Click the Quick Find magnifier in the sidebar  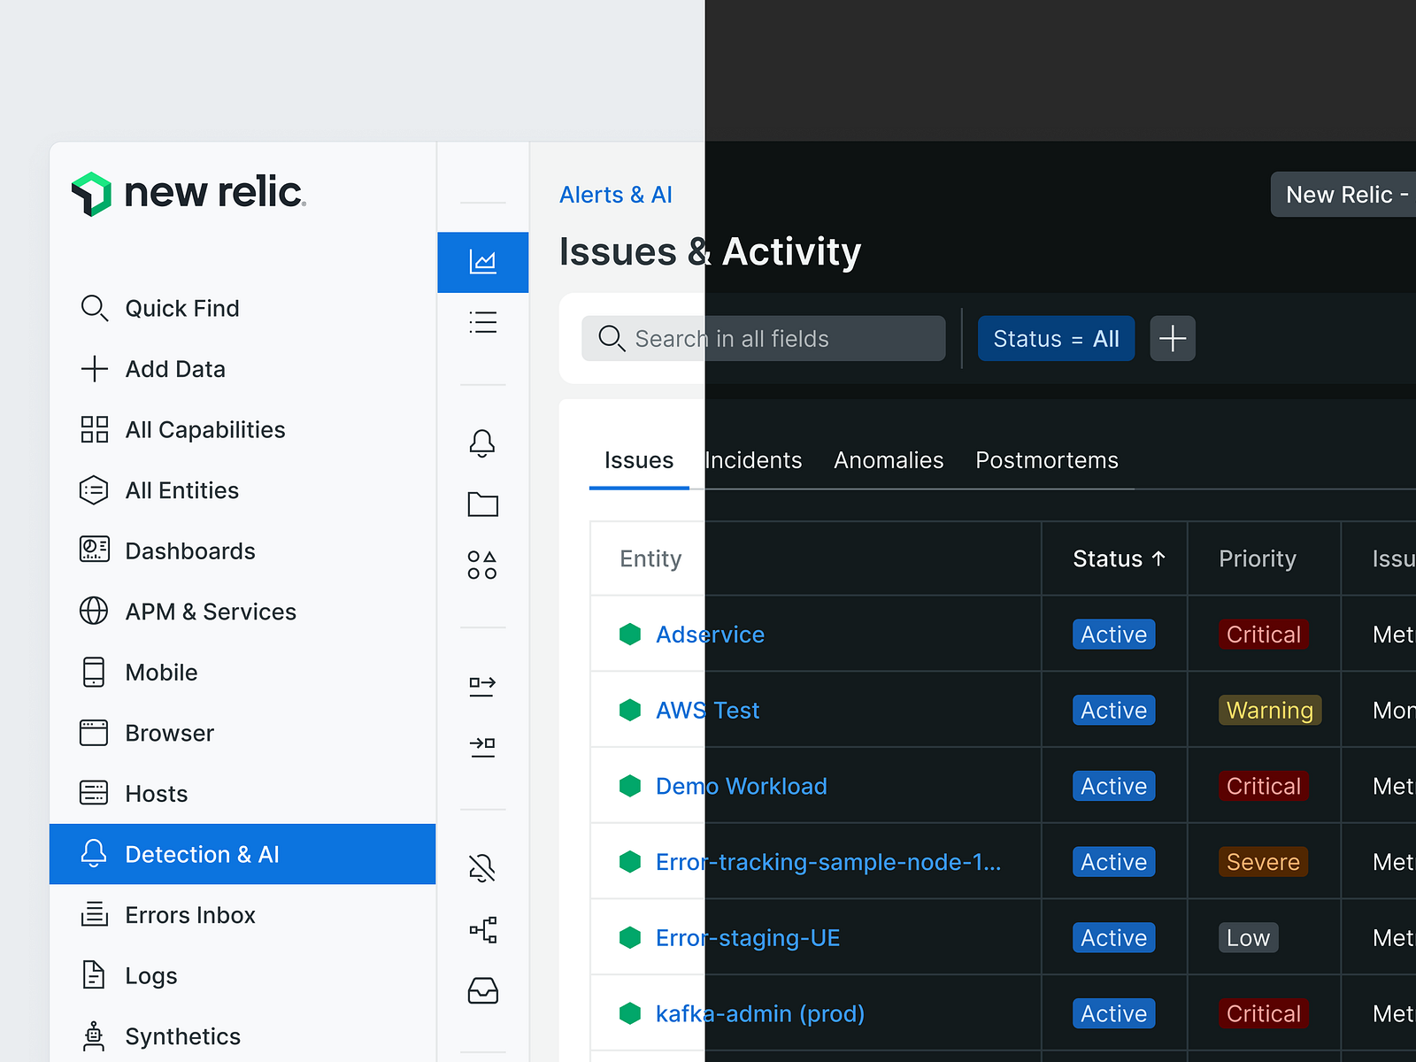pos(95,308)
